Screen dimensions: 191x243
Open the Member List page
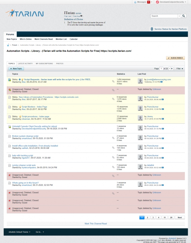tap(61, 39)
